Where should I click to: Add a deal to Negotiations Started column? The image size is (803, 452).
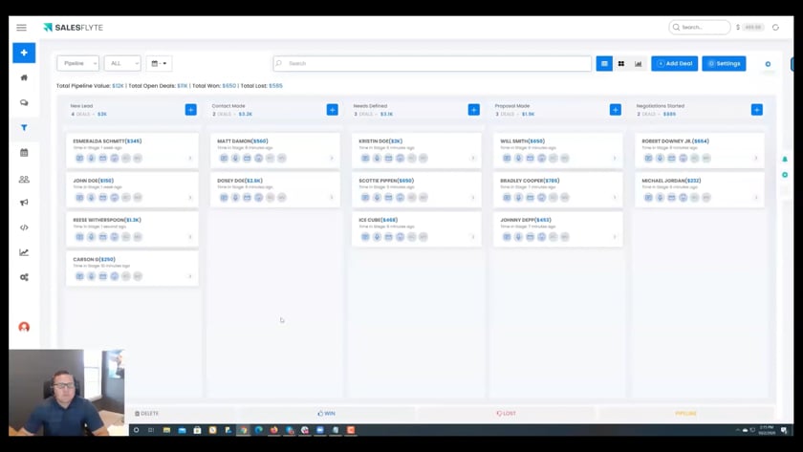click(757, 110)
